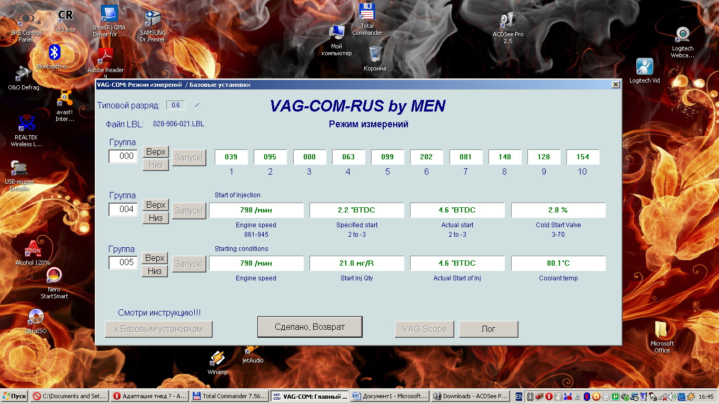Screen dimensions: 719x404
Task: Click the group 000 number field
Action: 123,156
